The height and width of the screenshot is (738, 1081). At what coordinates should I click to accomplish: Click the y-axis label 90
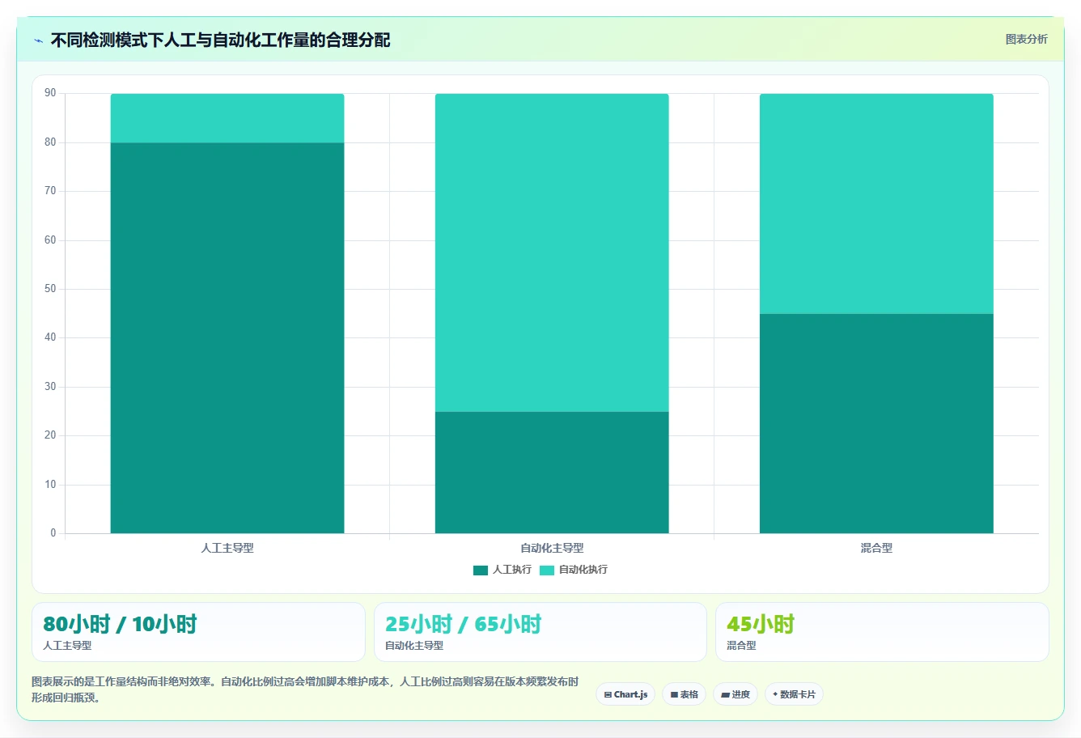pos(50,93)
